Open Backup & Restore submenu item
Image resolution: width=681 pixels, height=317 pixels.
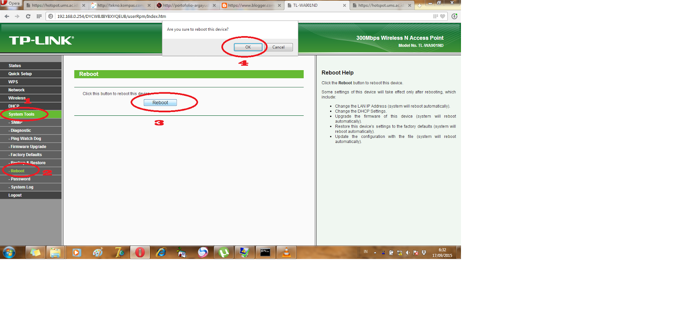pos(31,163)
